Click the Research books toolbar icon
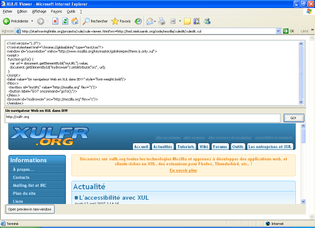315x228 pixels. click(196, 21)
